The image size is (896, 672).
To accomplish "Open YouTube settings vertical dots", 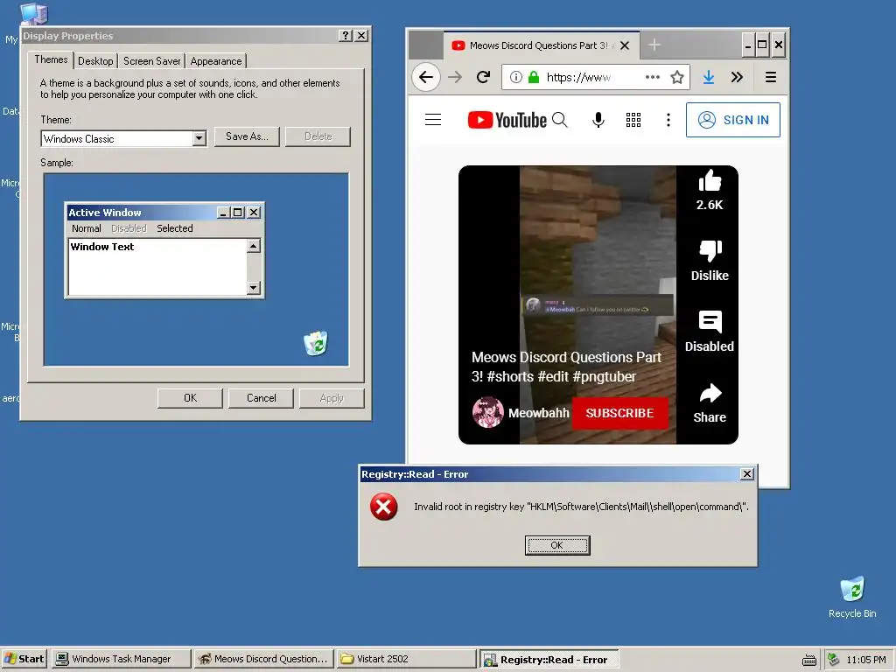I will 668,119.
